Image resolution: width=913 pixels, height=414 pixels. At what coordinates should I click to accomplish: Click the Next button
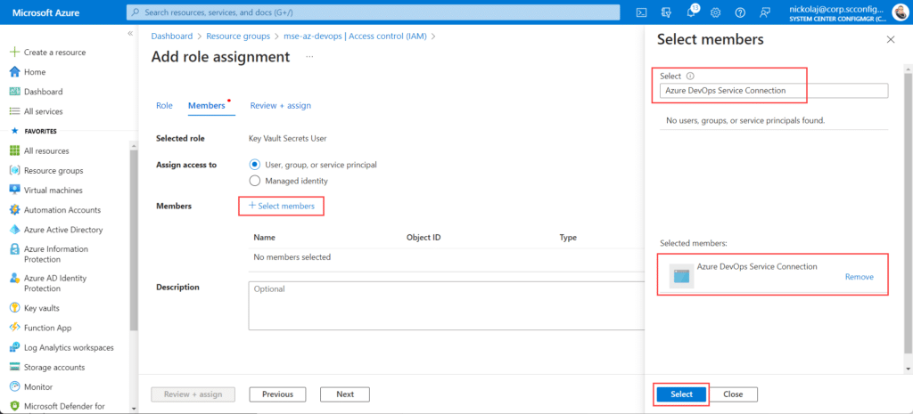coord(345,394)
